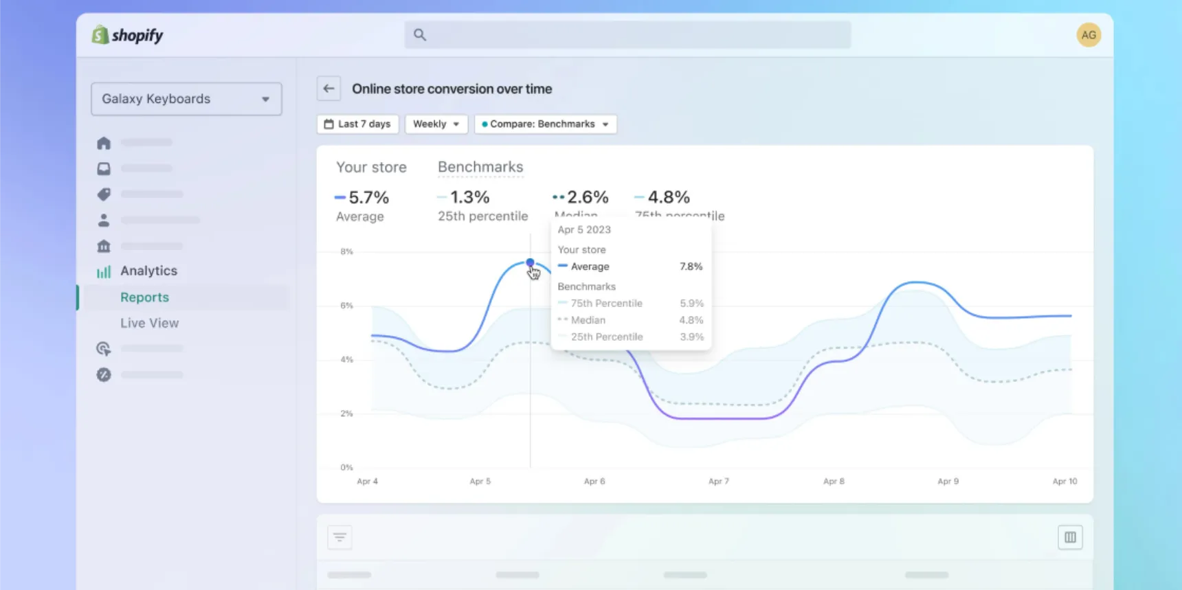Open the Orders inbox icon
The height and width of the screenshot is (590, 1182).
104,168
